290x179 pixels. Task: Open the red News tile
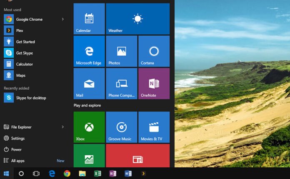pyautogui.click(x=138, y=156)
